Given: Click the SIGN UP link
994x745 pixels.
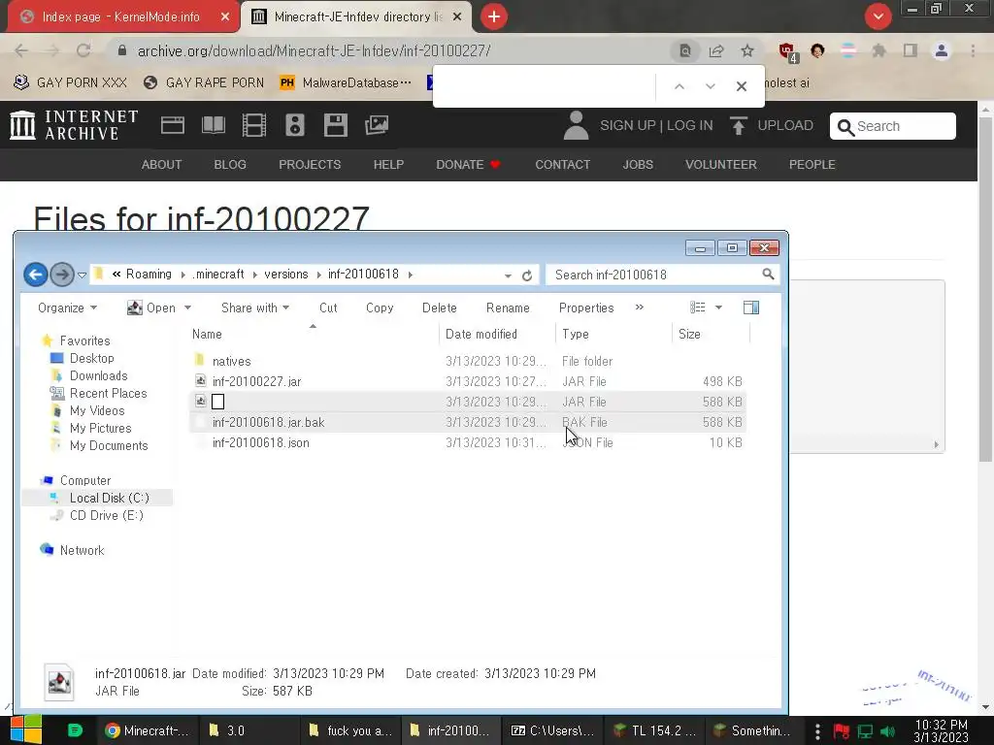Looking at the screenshot, I should pos(628,125).
